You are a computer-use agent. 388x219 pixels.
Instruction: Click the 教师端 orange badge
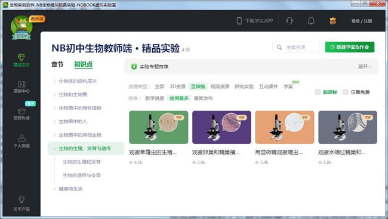(x=37, y=19)
